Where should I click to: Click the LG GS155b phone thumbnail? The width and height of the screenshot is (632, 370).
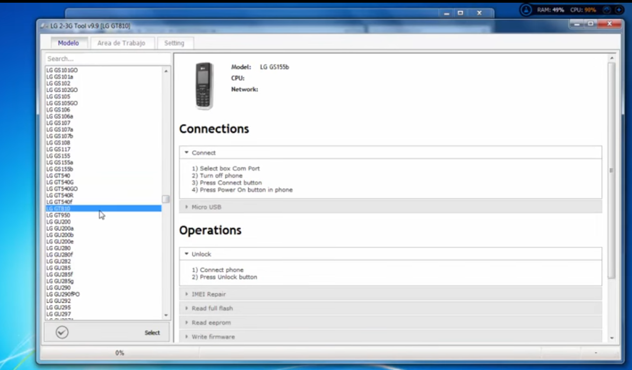coord(205,86)
